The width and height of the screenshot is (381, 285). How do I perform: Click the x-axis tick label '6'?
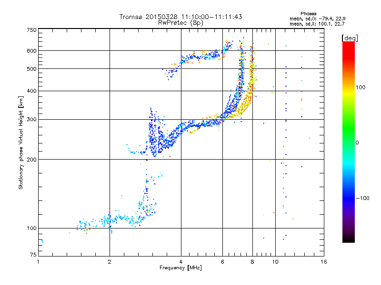222,262
